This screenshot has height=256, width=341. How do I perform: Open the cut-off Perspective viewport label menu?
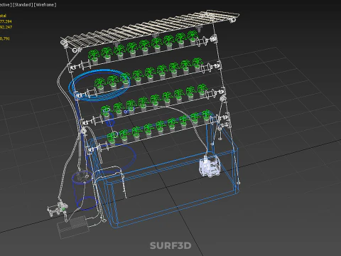coord(6,5)
